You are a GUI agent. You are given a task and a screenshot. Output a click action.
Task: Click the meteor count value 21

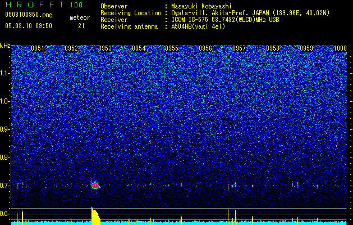[81, 26]
